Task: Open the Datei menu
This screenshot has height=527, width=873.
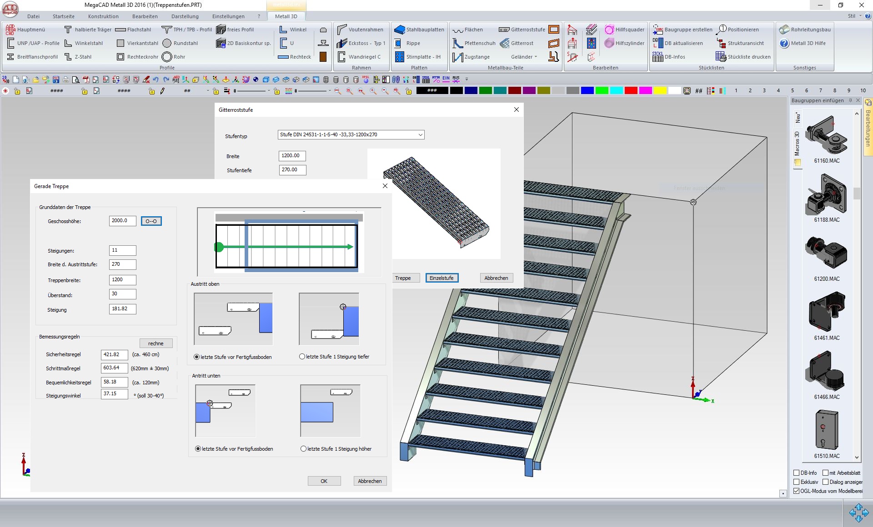Action: tap(33, 16)
